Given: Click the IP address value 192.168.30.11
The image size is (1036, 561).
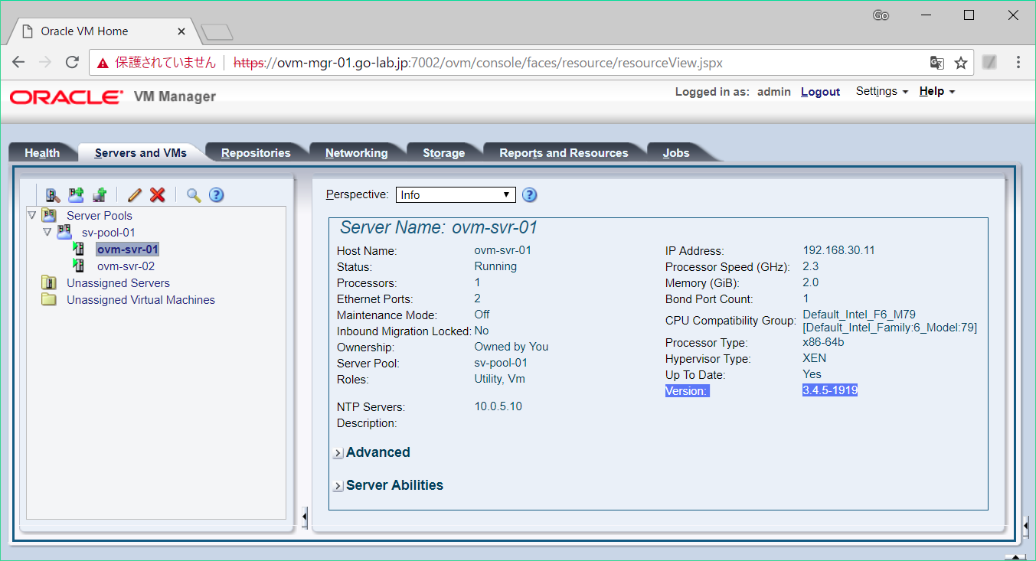Looking at the screenshot, I should click(x=838, y=250).
